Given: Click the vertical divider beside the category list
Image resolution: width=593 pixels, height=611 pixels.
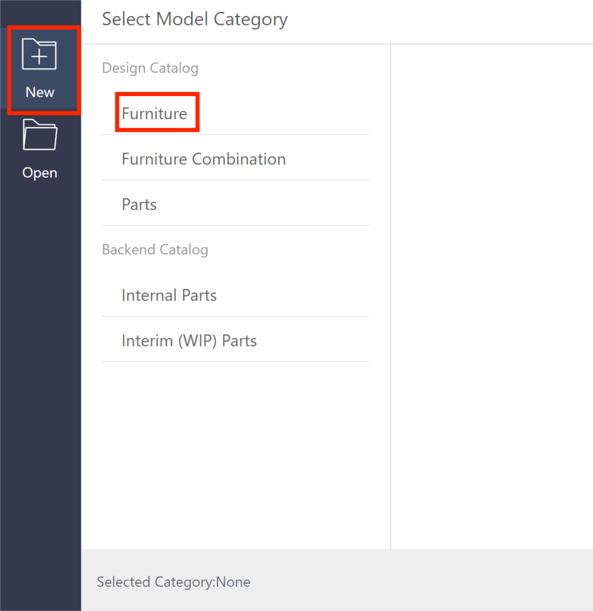Looking at the screenshot, I should point(391,297).
